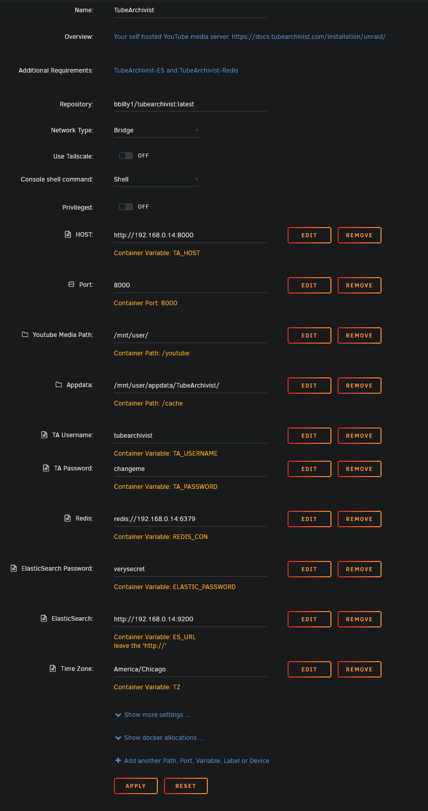Click the variable icon beside ElasticSearch Password
Screen dimensions: 428x811
click(12, 568)
